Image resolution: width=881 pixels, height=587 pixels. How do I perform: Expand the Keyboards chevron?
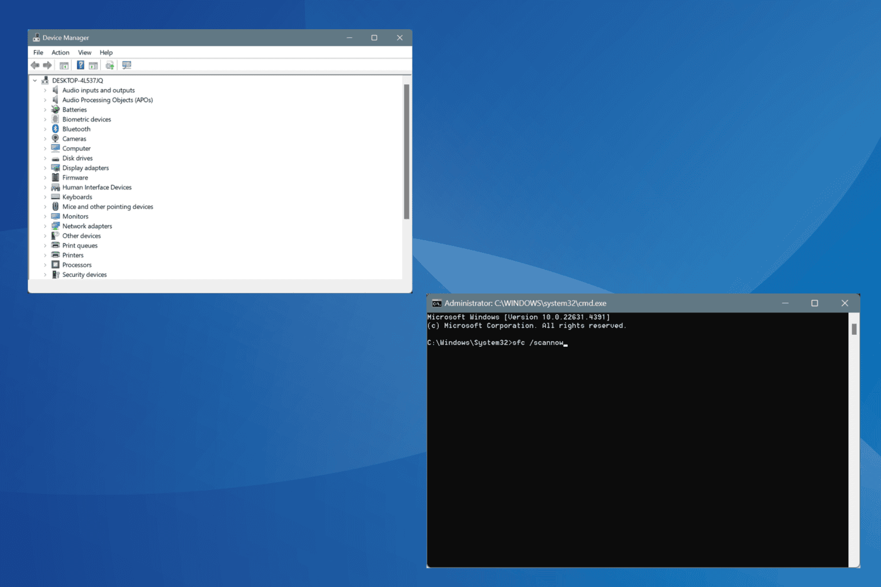coord(45,197)
